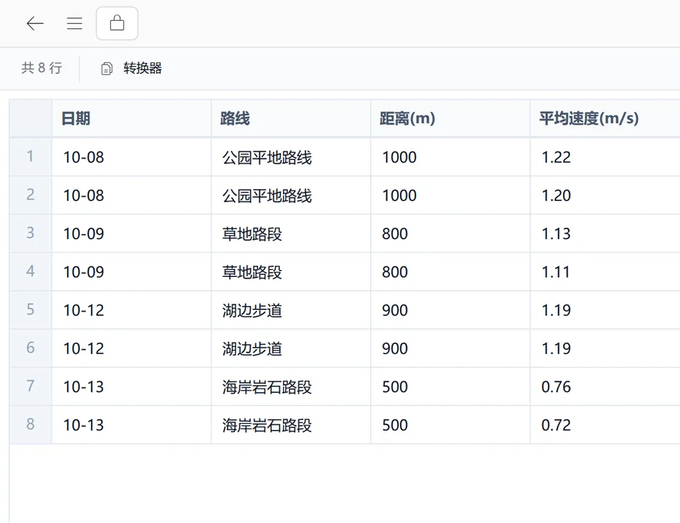The height and width of the screenshot is (523, 680).
Task: Click speed value 1.20
Action: (556, 195)
